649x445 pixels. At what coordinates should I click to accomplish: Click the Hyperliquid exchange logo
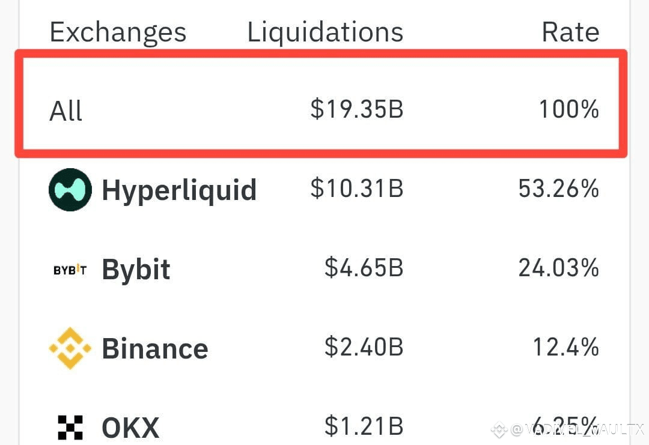click(70, 189)
